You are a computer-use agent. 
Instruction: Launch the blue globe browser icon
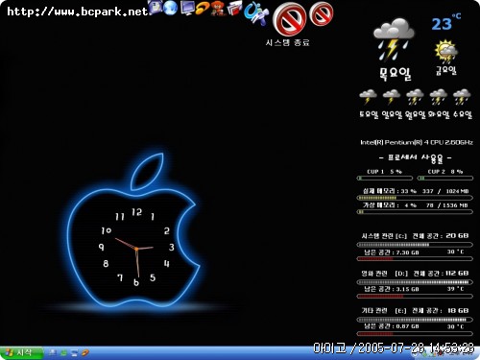tap(171, 8)
